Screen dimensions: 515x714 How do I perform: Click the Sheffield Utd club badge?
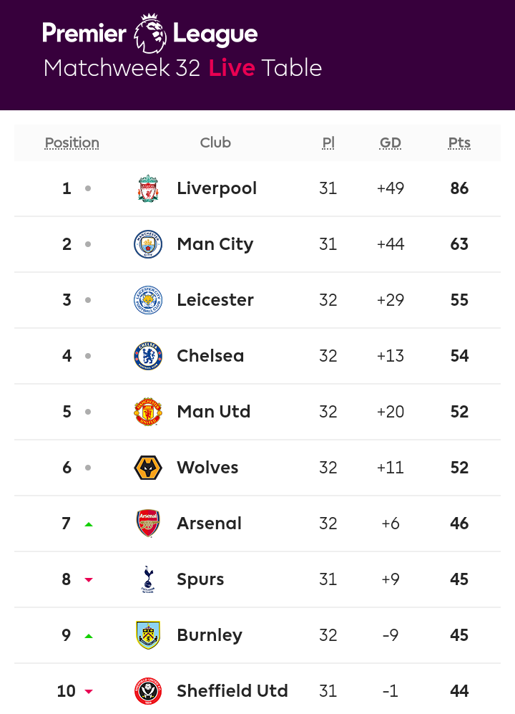click(148, 691)
